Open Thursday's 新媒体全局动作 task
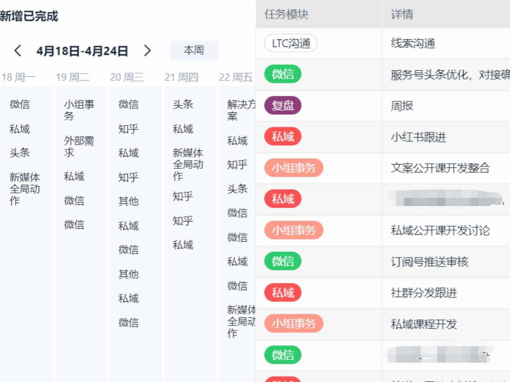Image resolution: width=510 pixels, height=382 pixels. click(x=188, y=164)
